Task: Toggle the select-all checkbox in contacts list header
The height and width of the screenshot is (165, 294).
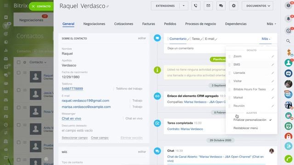Action: click(18, 62)
